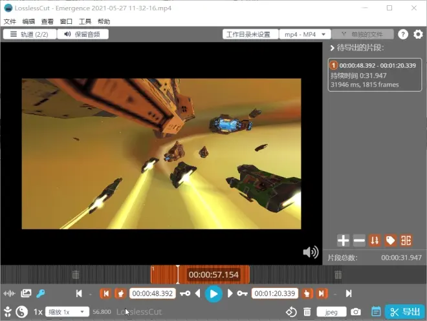The width and height of the screenshot is (427, 321).
Task: Open the 查看 menu
Action: (47, 21)
